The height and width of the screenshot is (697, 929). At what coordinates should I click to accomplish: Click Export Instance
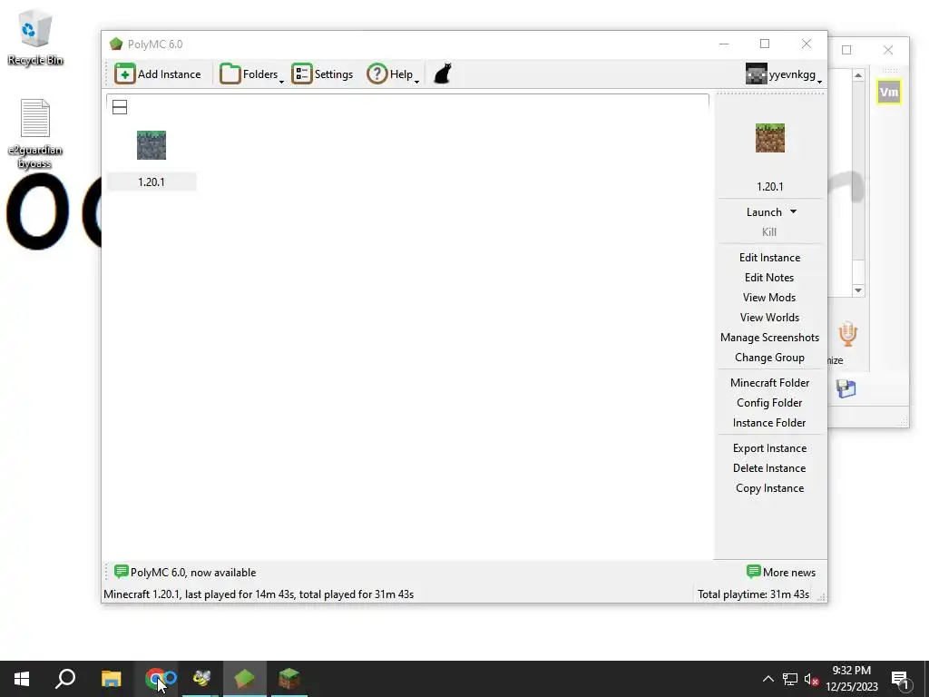pos(769,448)
